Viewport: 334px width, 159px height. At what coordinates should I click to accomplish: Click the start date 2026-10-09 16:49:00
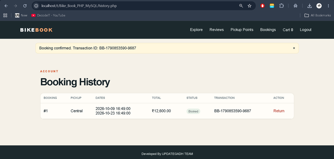[x=113, y=109]
